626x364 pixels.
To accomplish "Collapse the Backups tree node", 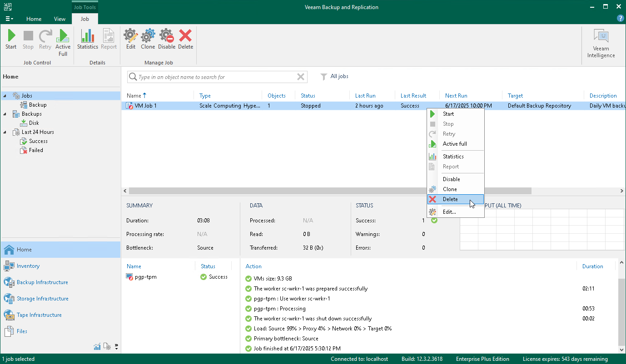I will (x=5, y=114).
